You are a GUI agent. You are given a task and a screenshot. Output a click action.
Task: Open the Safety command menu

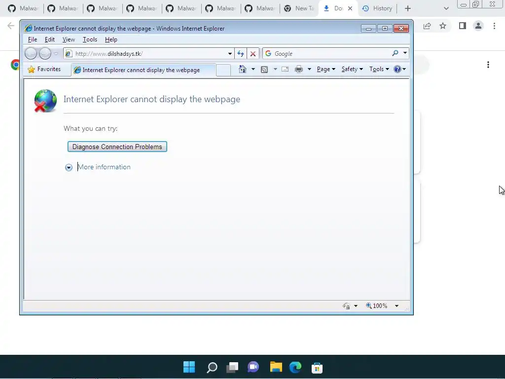point(352,69)
